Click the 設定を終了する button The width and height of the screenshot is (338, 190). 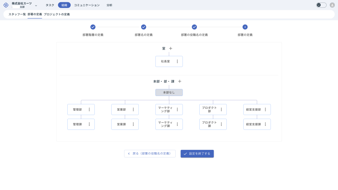click(x=197, y=154)
